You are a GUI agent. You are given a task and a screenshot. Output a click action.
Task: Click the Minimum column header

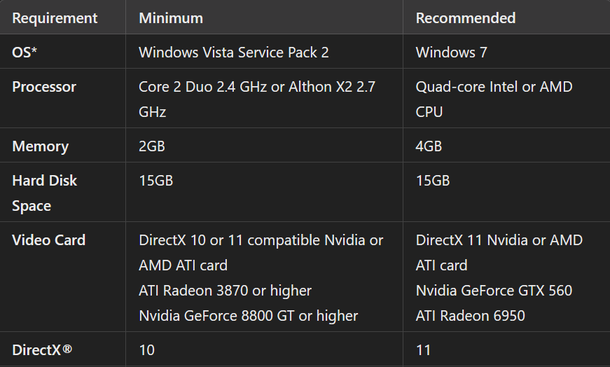(171, 18)
